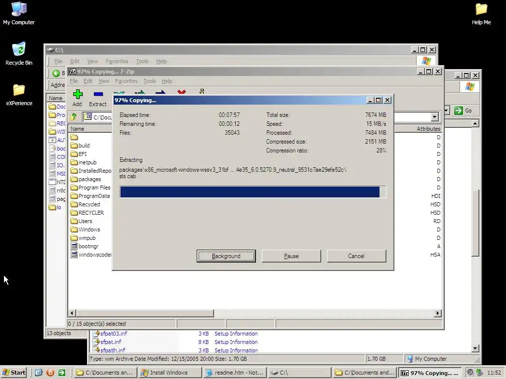The width and height of the screenshot is (506, 379).
Task: Open the Edit menu in 7-Zip
Action: pos(88,81)
